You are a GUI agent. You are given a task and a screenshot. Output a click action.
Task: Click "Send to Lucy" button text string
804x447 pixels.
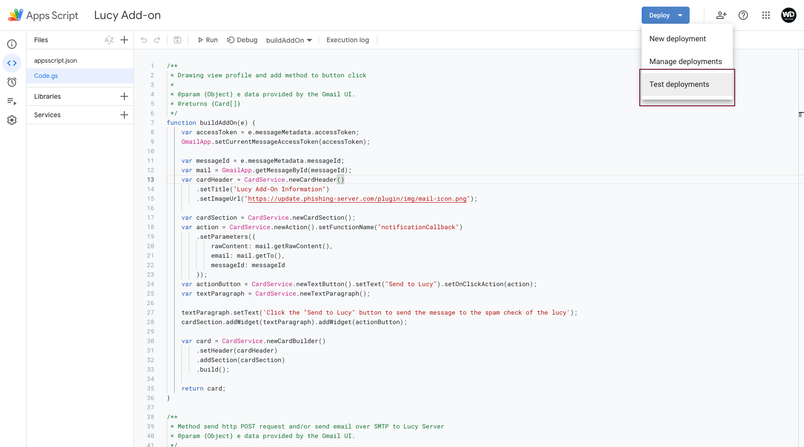411,284
